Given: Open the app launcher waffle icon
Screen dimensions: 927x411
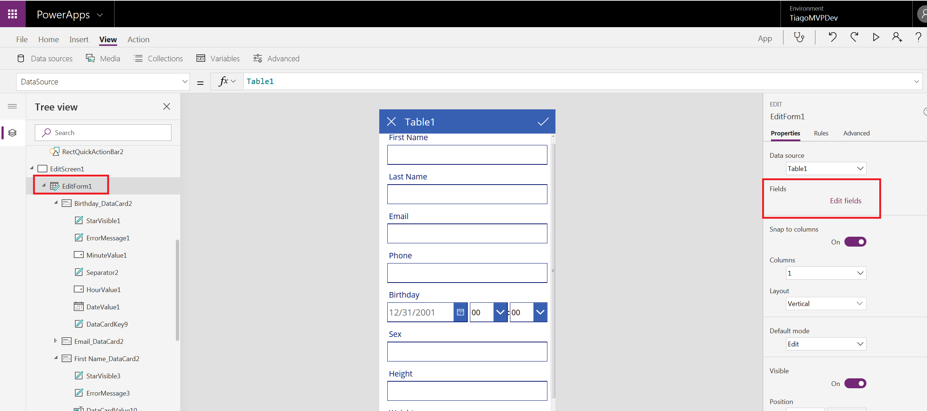Looking at the screenshot, I should coord(12,14).
